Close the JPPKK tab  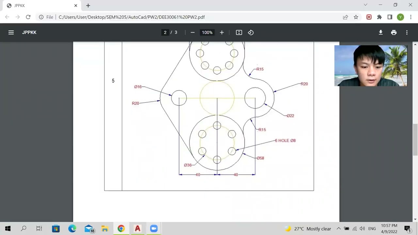click(76, 6)
